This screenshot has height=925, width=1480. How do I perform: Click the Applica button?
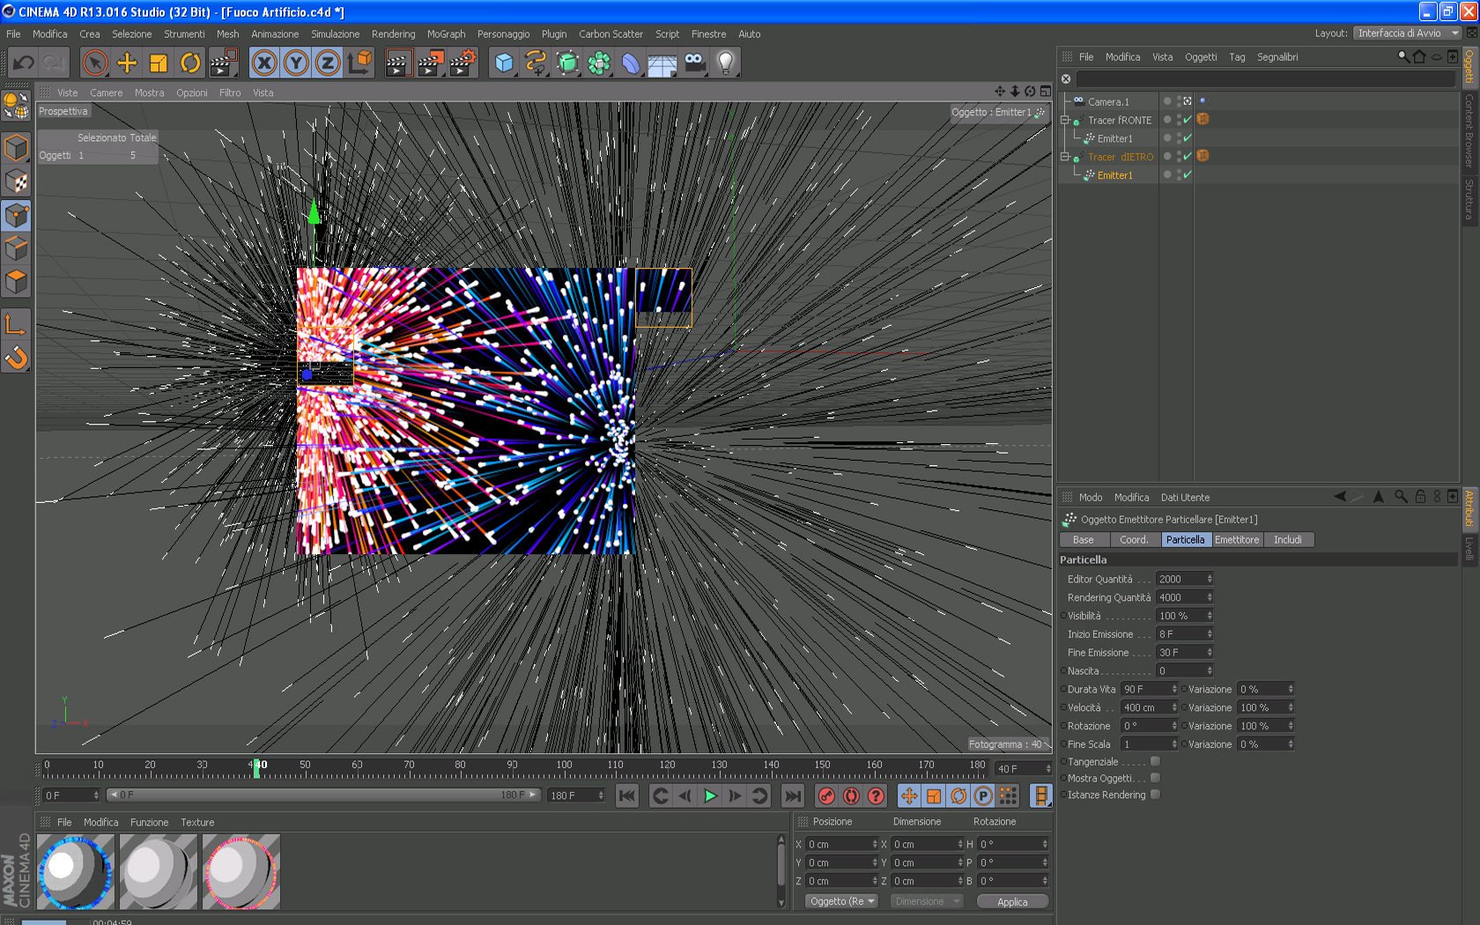[1012, 901]
